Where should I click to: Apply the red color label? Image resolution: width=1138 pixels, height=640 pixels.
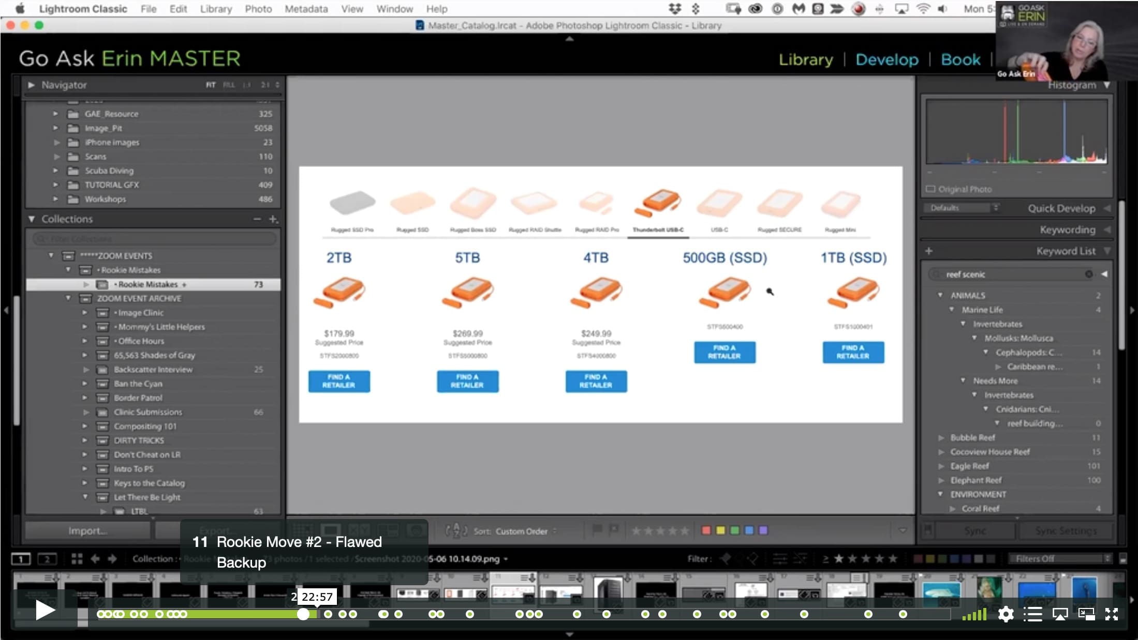[706, 530]
